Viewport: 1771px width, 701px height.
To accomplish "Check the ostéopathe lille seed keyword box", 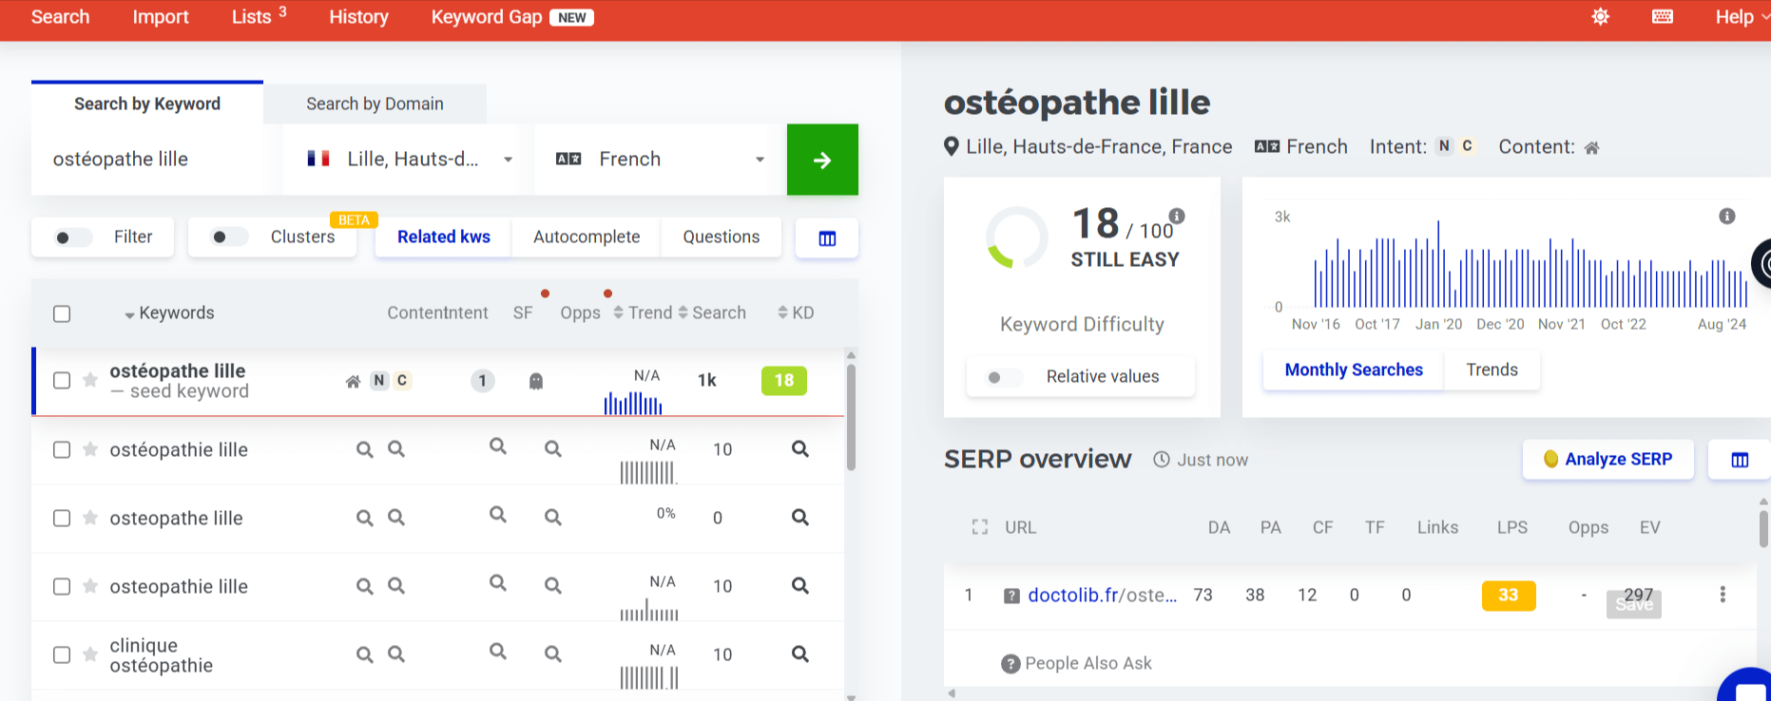I will coord(62,381).
